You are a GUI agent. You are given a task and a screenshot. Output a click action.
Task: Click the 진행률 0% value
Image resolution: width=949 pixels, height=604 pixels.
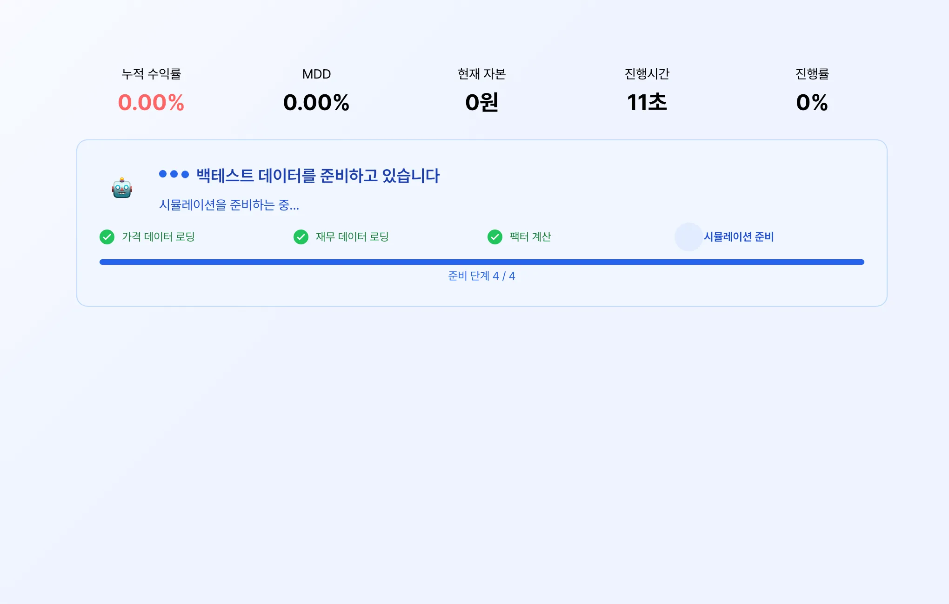(812, 102)
